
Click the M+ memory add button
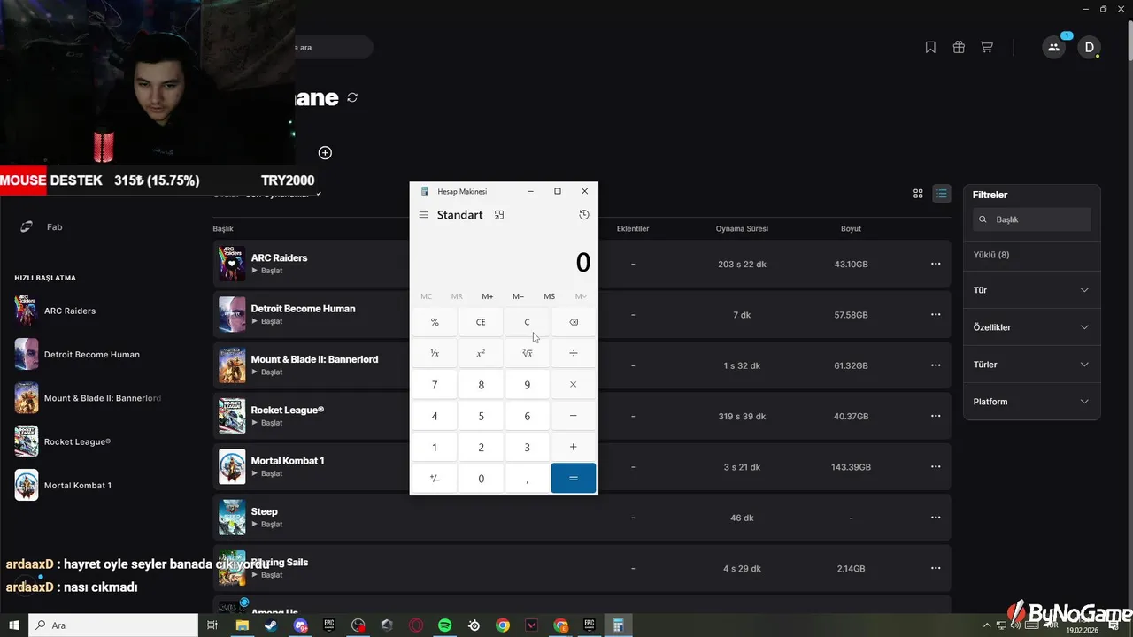(x=488, y=296)
